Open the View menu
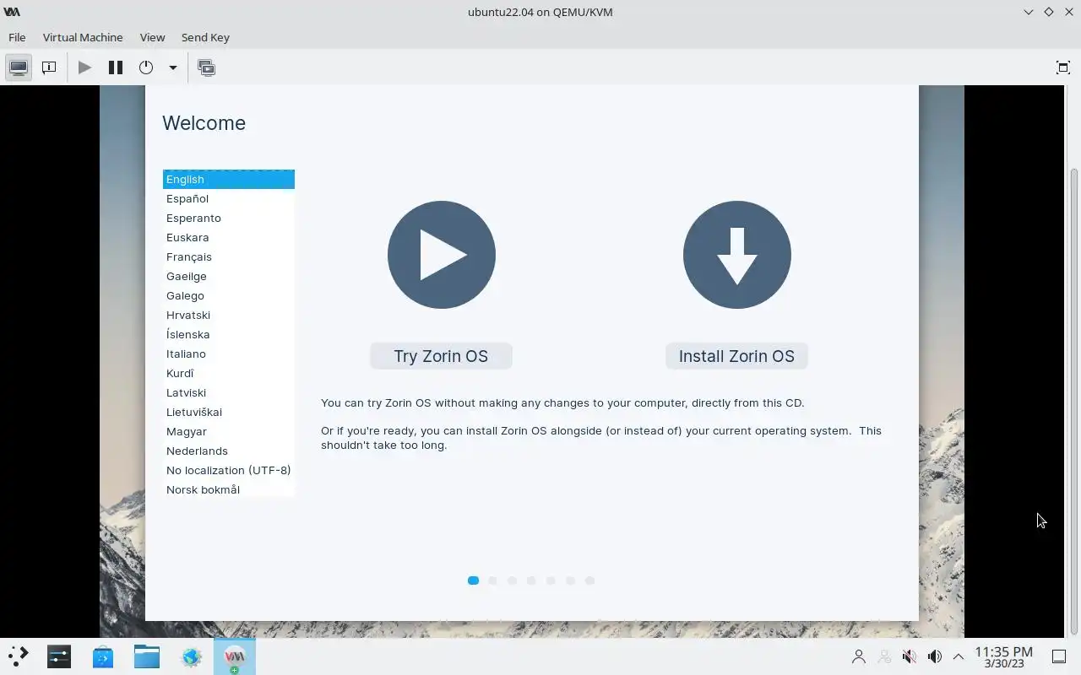 click(x=152, y=37)
